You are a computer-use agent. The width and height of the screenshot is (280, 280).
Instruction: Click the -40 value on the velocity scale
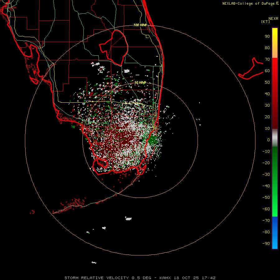(x=266, y=186)
